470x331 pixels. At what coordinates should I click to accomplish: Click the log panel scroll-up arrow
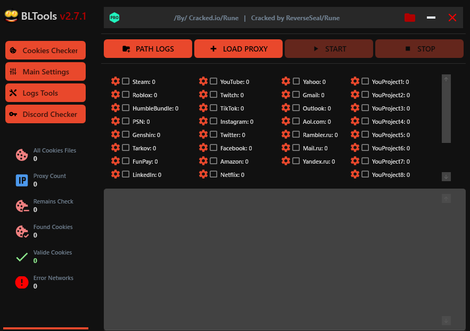click(x=446, y=198)
